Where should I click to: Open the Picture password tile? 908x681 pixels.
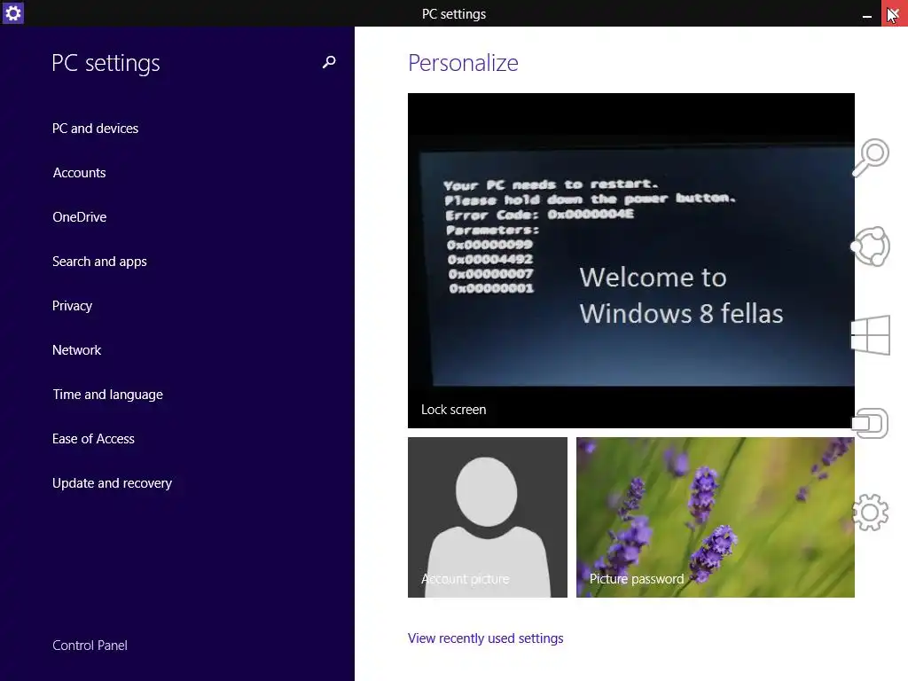[716, 517]
